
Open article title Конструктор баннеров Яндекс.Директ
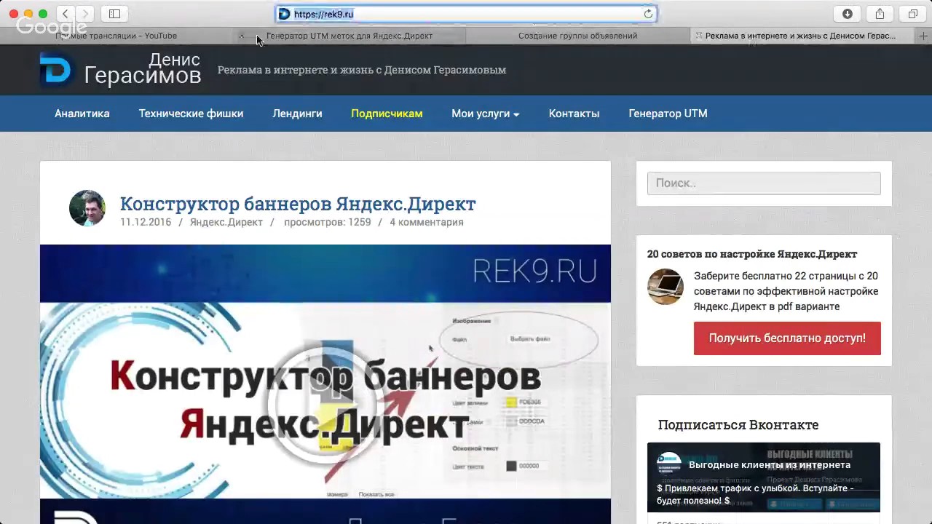click(298, 204)
